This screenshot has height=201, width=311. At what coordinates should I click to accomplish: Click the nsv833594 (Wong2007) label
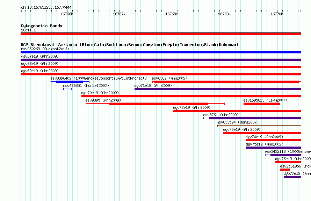[x=238, y=122]
